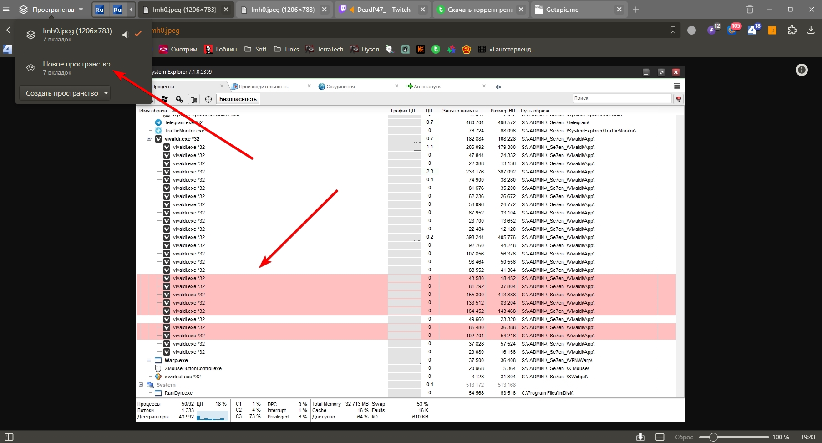Open the closed tabs trash icon
The height and width of the screenshot is (443, 822).
[750, 10]
